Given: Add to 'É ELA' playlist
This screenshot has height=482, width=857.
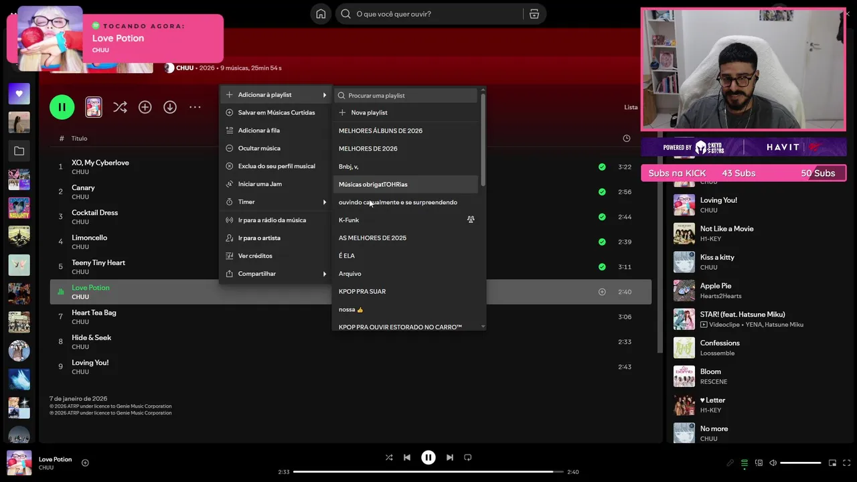Looking at the screenshot, I should pyautogui.click(x=406, y=256).
